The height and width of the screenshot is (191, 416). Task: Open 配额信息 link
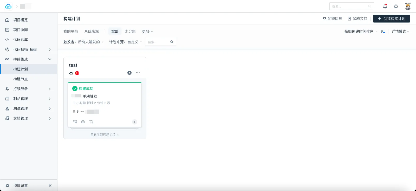coord(332,19)
